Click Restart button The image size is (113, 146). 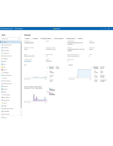tap(27, 38)
